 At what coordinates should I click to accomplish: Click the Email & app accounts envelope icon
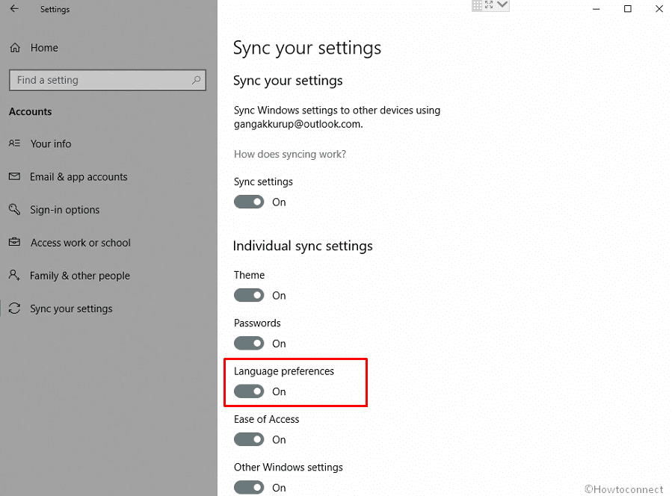point(15,176)
